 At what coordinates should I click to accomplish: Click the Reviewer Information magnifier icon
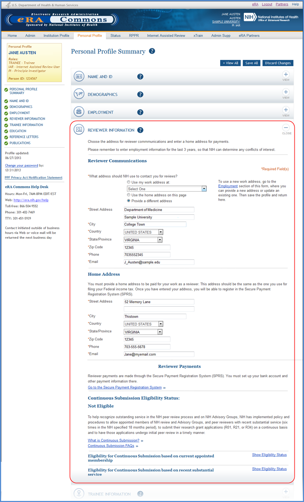[79, 130]
